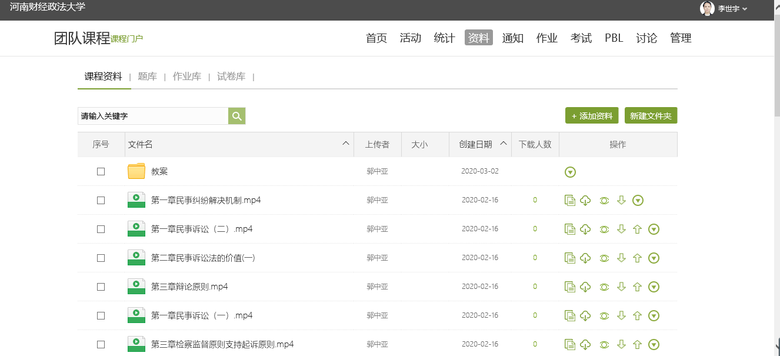Toggle visibility eye for 第一章民事诉讼（二）.mp4

(x=604, y=229)
